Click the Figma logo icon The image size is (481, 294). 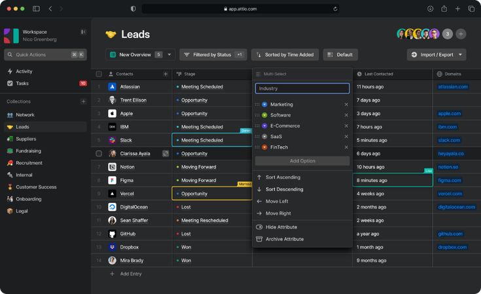point(113,180)
